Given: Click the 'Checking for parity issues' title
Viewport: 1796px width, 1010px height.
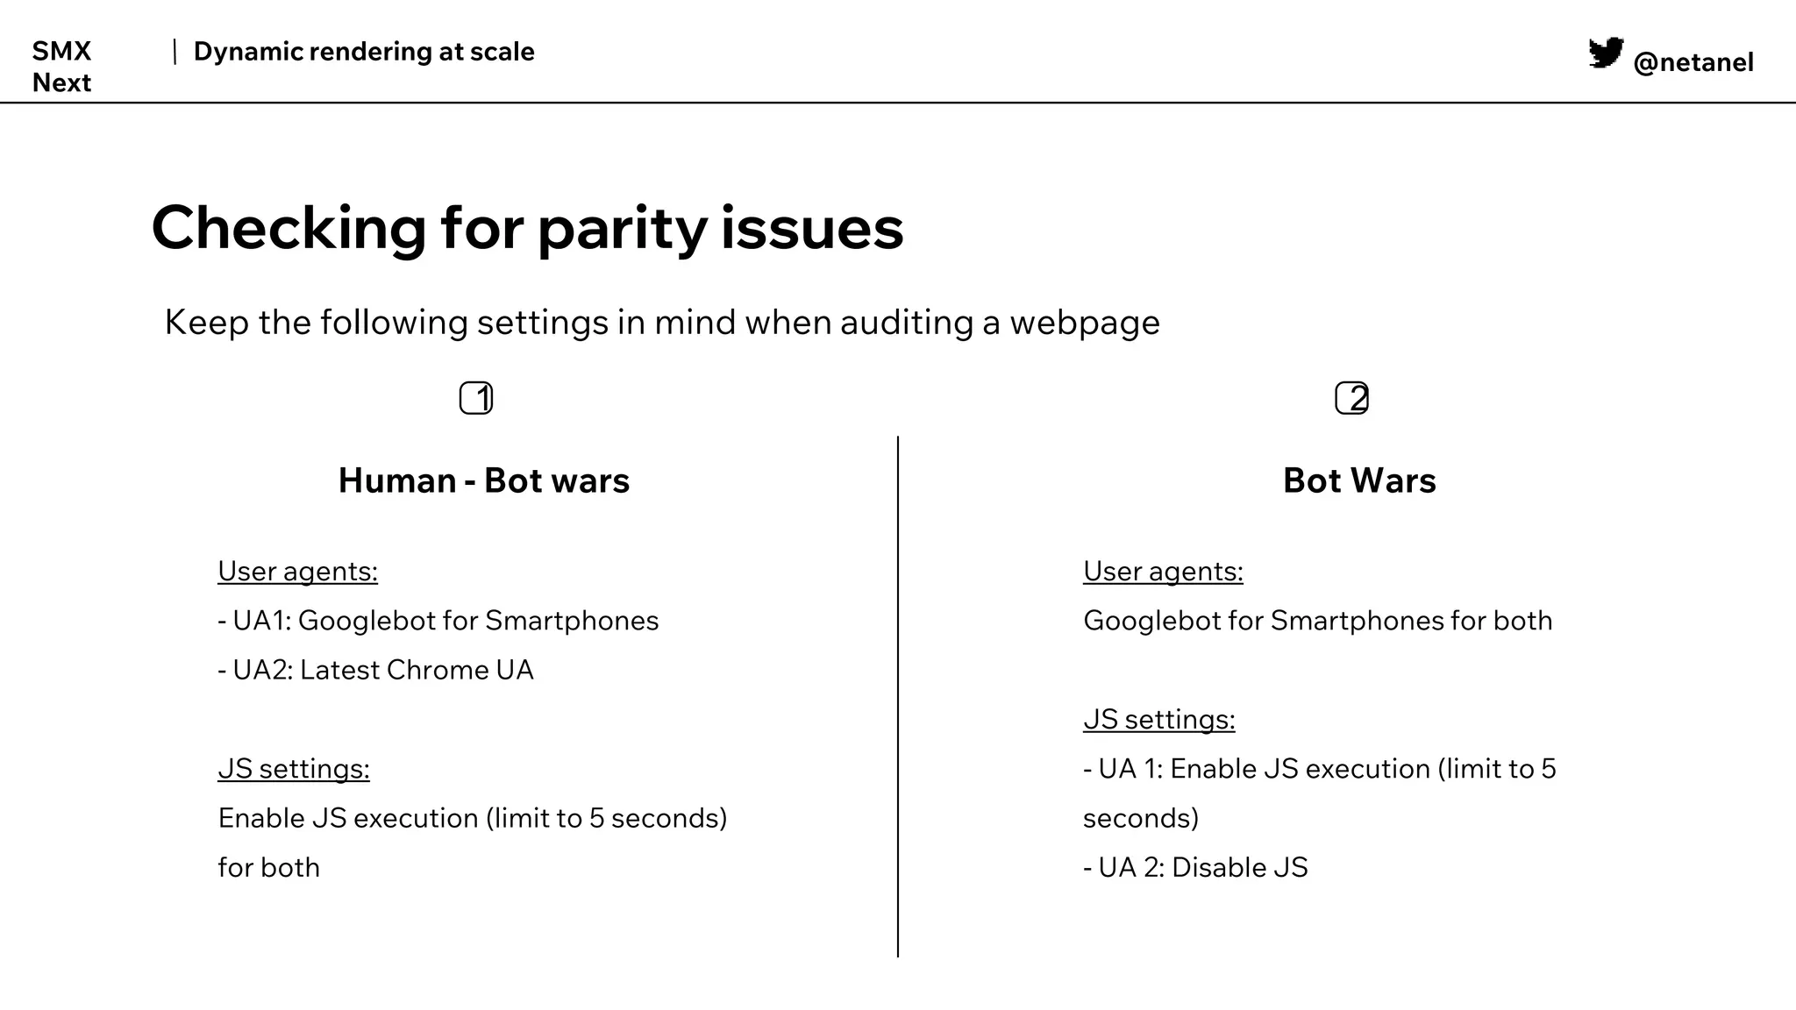Looking at the screenshot, I should [x=527, y=228].
